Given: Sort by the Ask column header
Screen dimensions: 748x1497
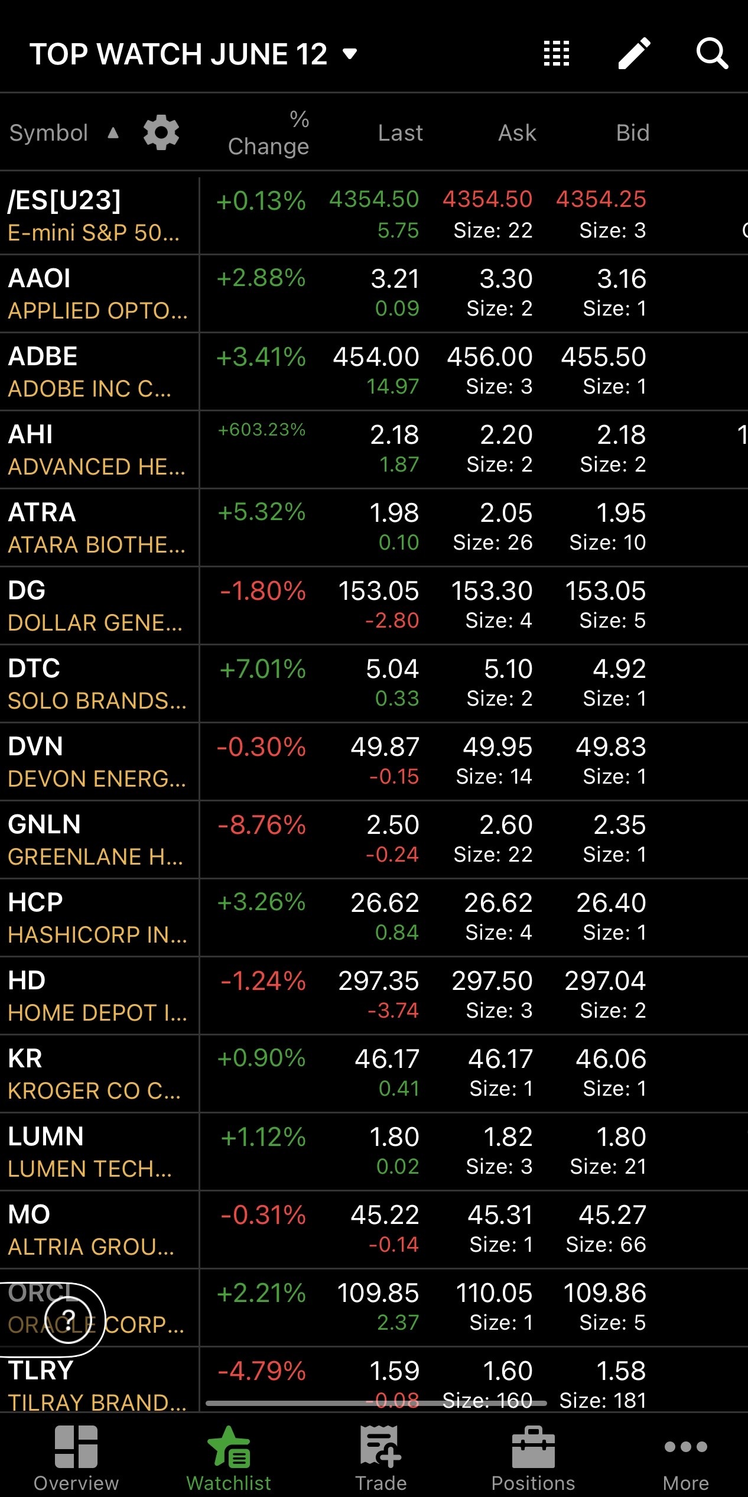Looking at the screenshot, I should [x=517, y=133].
